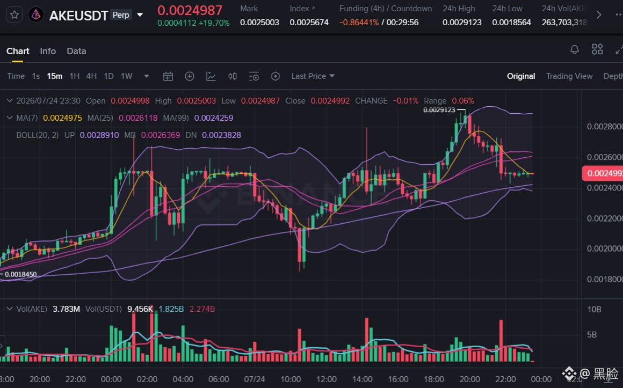Click the 24h High value 0.0029123
Viewport: 623px width, 388px height.
point(462,23)
